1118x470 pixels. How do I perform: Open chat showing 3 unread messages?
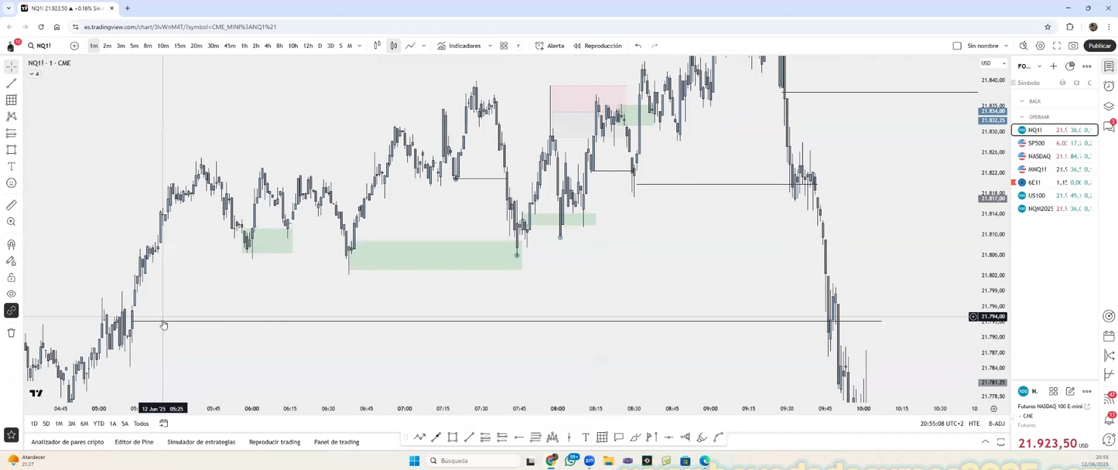[x=1109, y=124]
